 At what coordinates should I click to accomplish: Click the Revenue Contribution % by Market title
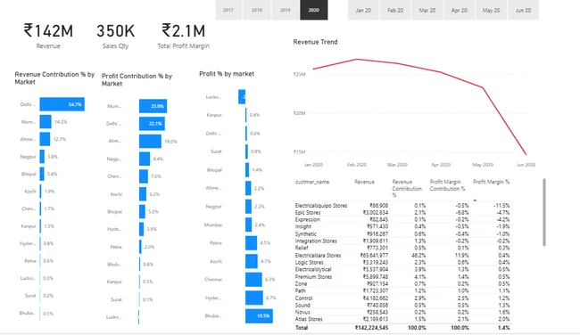click(x=54, y=78)
